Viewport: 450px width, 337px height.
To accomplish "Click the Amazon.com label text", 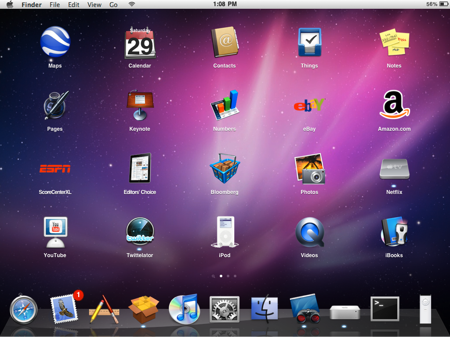I will click(x=394, y=129).
